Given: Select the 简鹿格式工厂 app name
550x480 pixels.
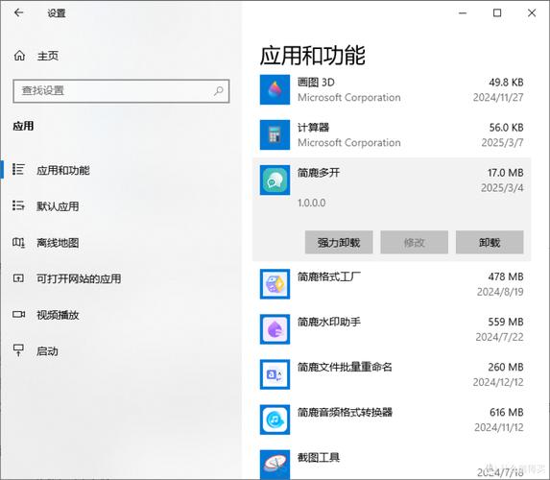Looking at the screenshot, I should pos(329,276).
